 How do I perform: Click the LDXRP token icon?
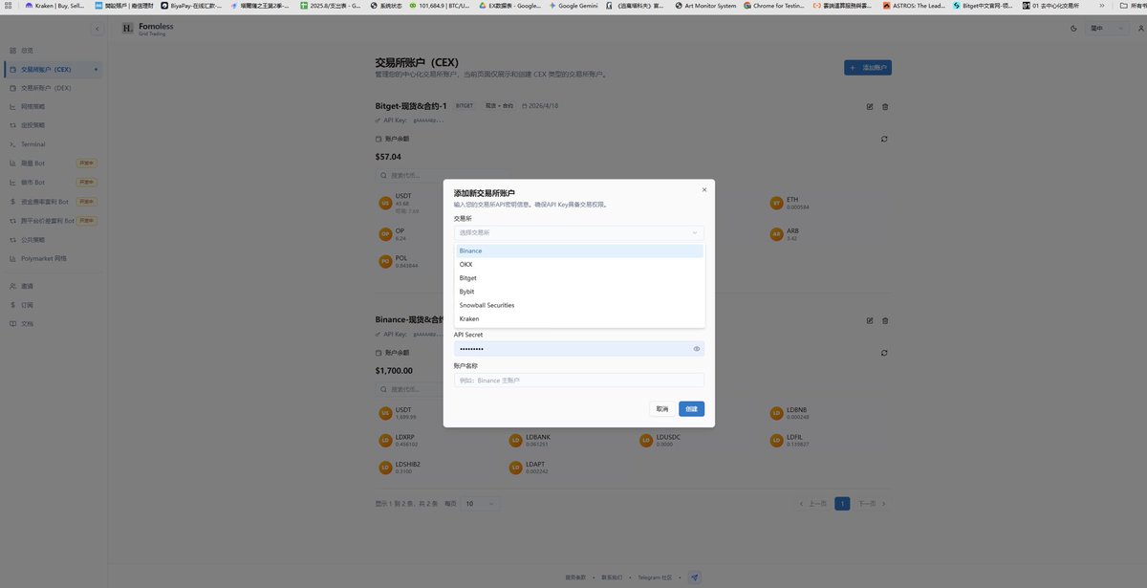tap(386, 441)
